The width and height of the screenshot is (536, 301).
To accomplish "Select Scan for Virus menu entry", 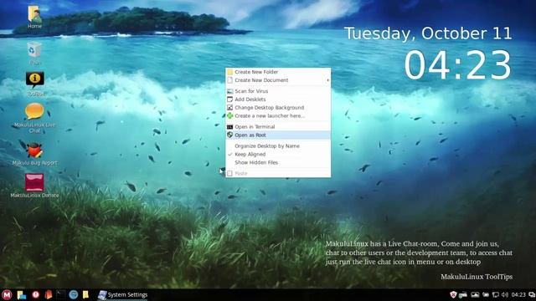I will [278, 91].
